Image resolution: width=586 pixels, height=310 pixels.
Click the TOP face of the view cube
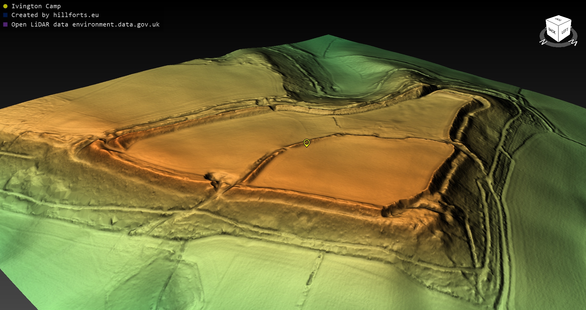coord(559,20)
